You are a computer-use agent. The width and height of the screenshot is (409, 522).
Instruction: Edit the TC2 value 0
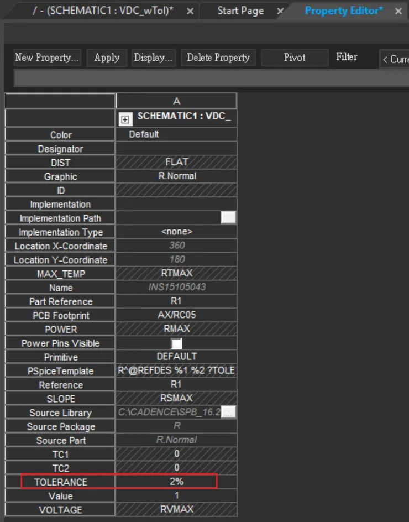tap(176, 468)
